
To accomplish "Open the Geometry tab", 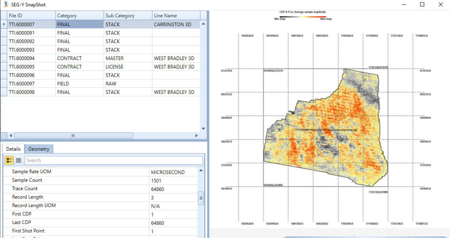I will [x=39, y=149].
